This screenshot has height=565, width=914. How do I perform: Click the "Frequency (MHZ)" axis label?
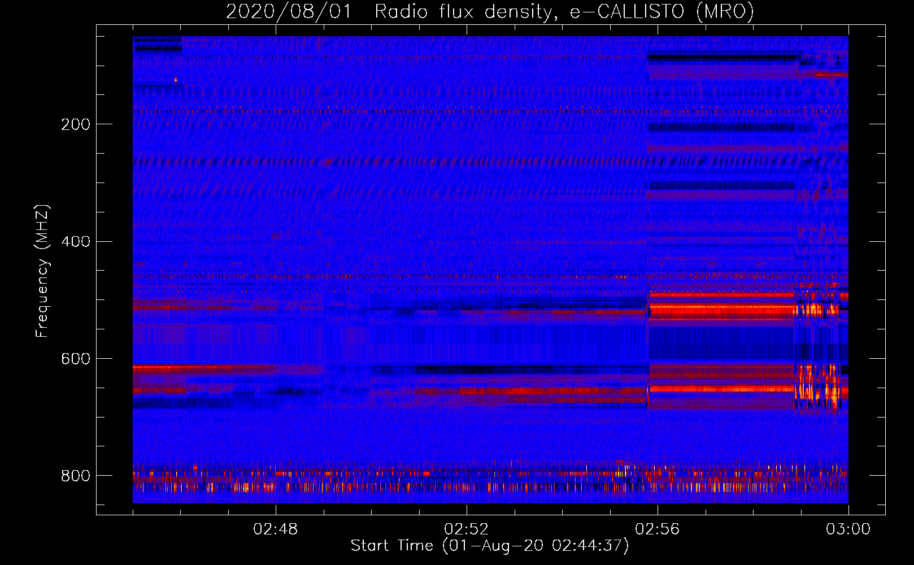(42, 271)
